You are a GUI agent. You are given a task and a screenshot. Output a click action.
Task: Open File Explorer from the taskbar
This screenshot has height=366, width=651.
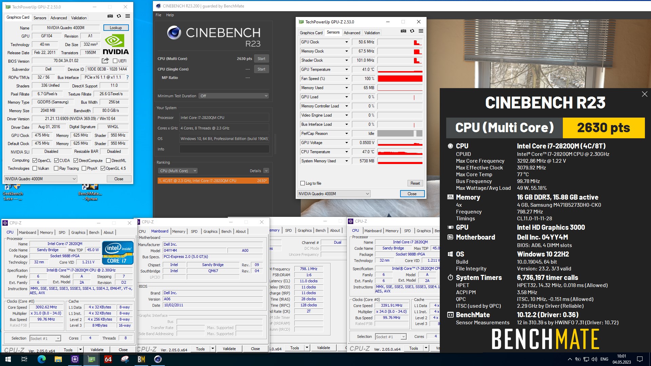pos(58,359)
